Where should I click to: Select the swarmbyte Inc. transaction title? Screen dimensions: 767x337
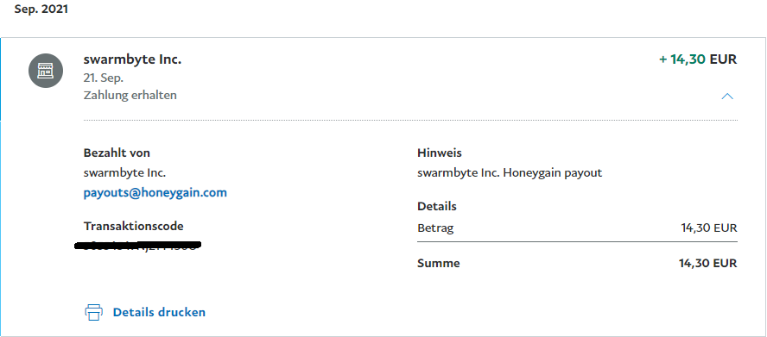pos(132,60)
